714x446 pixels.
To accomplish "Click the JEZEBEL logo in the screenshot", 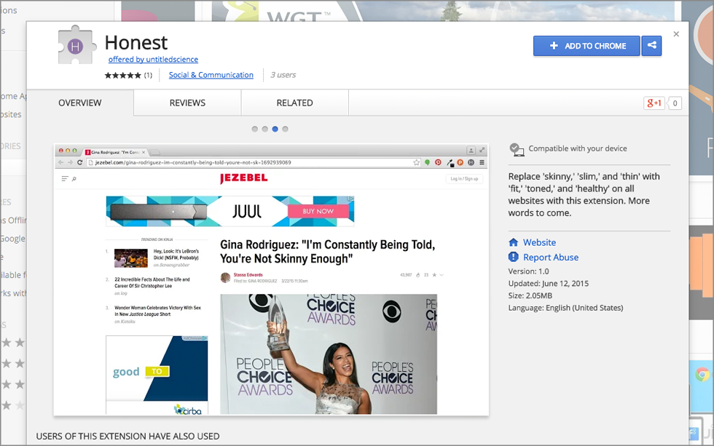I will coord(243,178).
